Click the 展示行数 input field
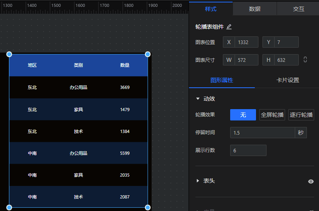Screen dimensions: 319x211 [x=248, y=150]
